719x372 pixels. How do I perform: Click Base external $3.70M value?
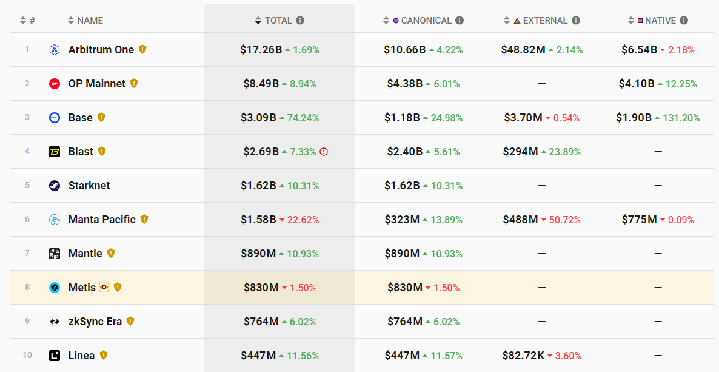(523, 118)
